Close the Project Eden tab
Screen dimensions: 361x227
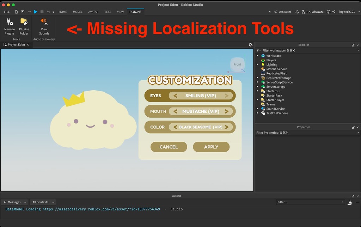tap(27, 45)
